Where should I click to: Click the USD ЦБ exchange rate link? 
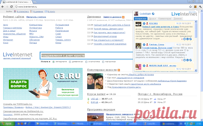pos(95,99)
